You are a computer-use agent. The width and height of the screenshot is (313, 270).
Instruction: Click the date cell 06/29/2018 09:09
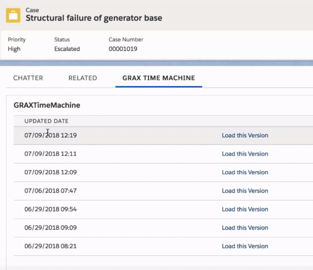point(51,228)
